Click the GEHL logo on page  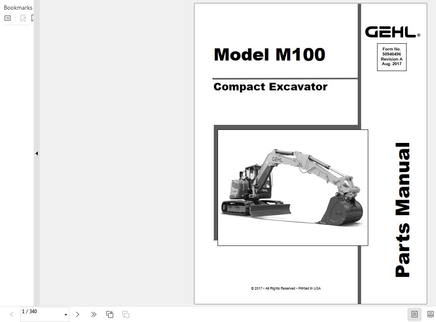[392, 32]
